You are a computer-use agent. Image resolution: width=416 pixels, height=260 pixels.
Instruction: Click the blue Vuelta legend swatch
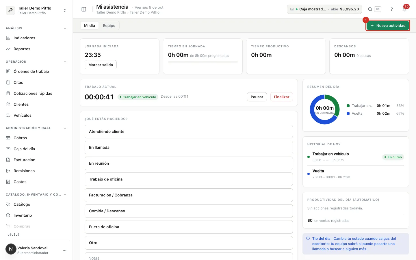click(x=348, y=114)
